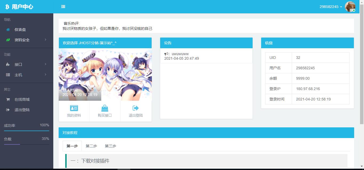Image resolution: width=364 pixels, height=170 pixels.
Task: Click the shopping cart icon beside 在线商城
Action: point(8,99)
